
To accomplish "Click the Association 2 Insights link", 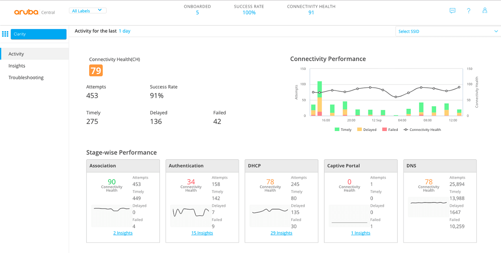I will tap(123, 233).
